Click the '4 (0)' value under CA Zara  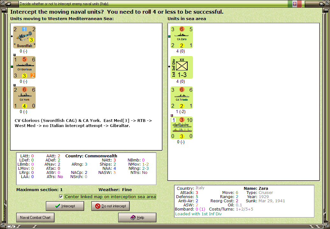pos(181,51)
